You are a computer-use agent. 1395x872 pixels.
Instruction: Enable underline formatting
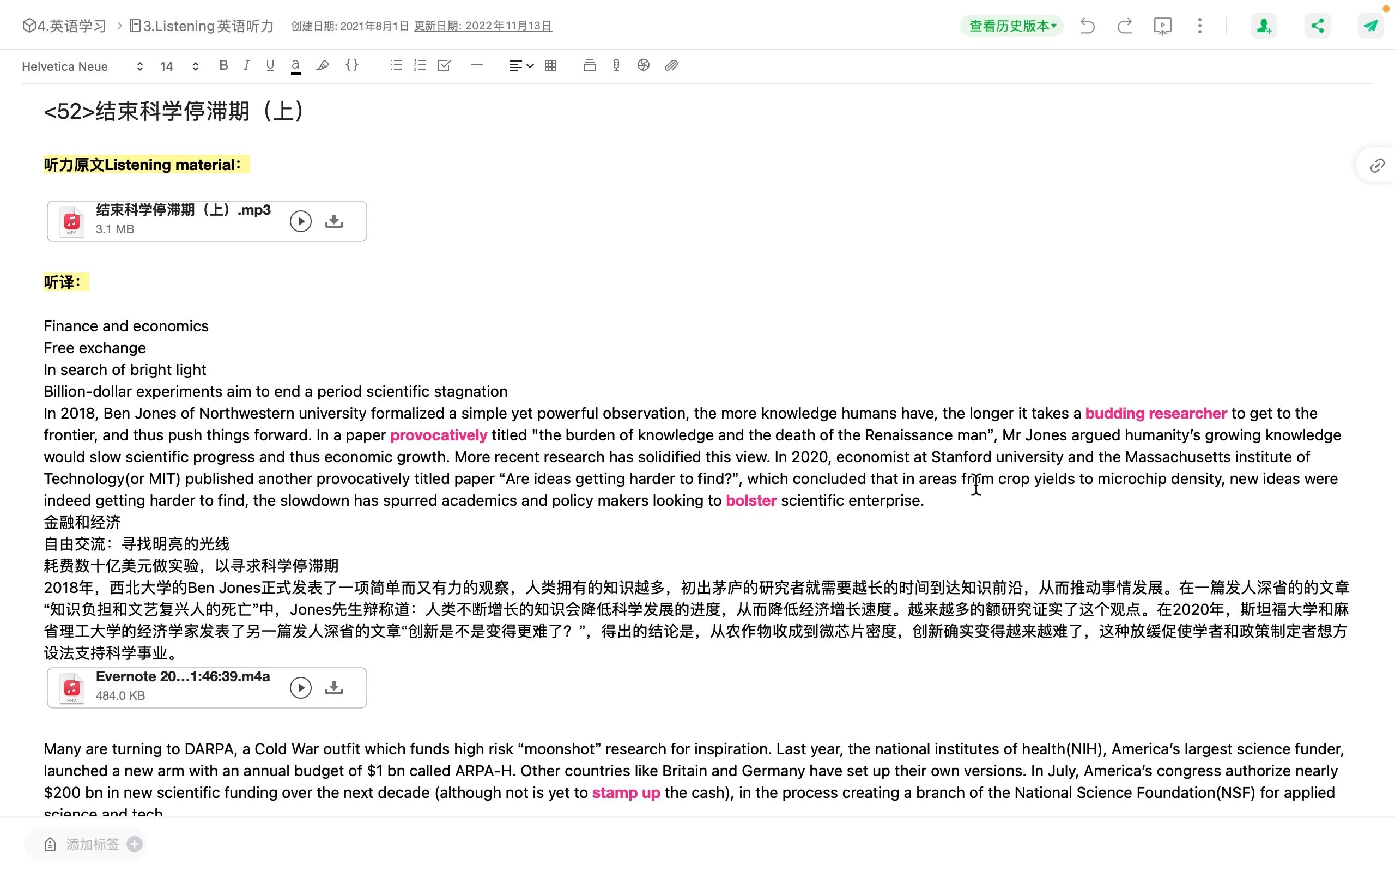pyautogui.click(x=269, y=65)
